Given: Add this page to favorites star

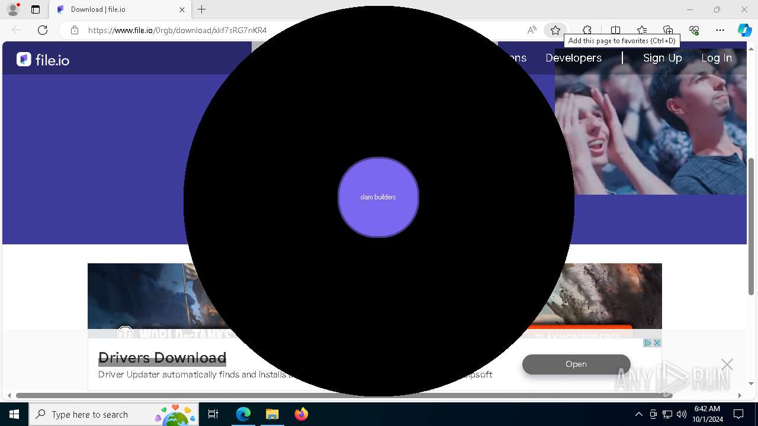Looking at the screenshot, I should tap(555, 30).
